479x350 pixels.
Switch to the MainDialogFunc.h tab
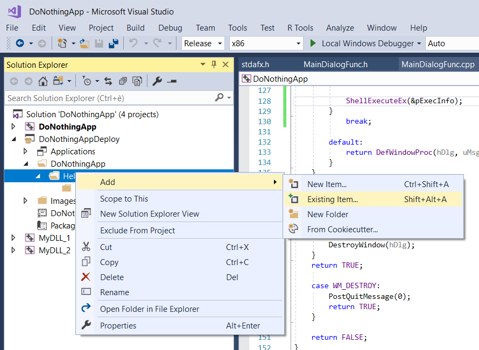point(335,65)
